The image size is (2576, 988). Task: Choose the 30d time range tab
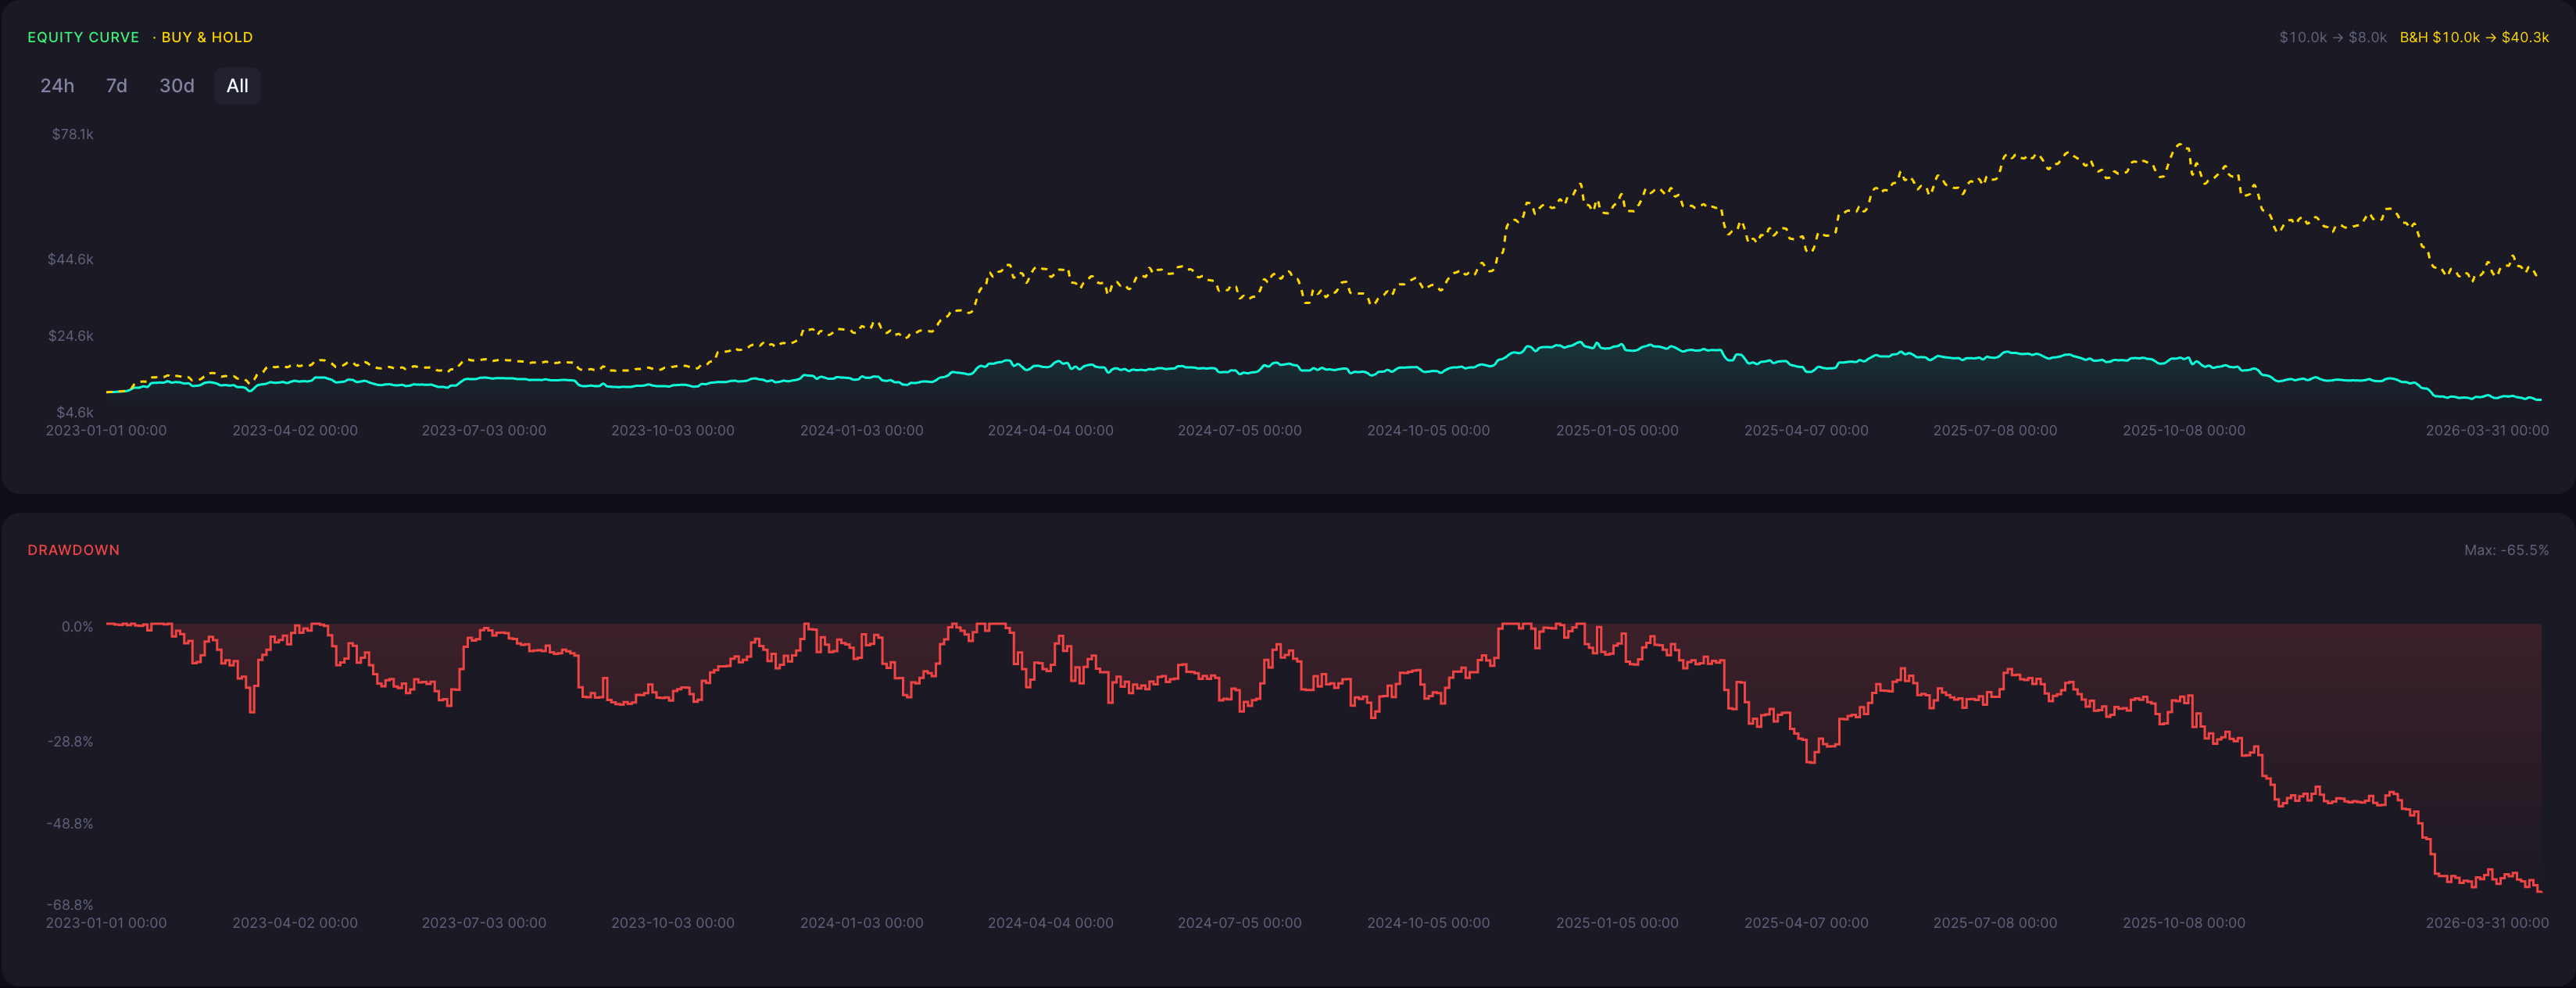coord(177,86)
